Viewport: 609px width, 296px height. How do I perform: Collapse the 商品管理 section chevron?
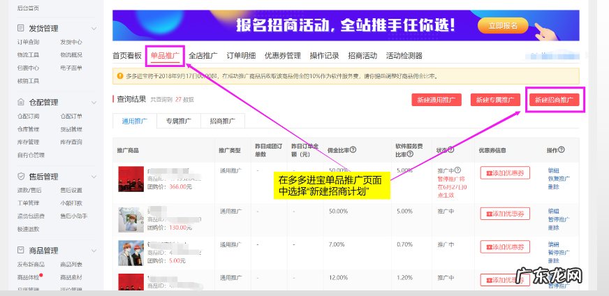coord(94,251)
